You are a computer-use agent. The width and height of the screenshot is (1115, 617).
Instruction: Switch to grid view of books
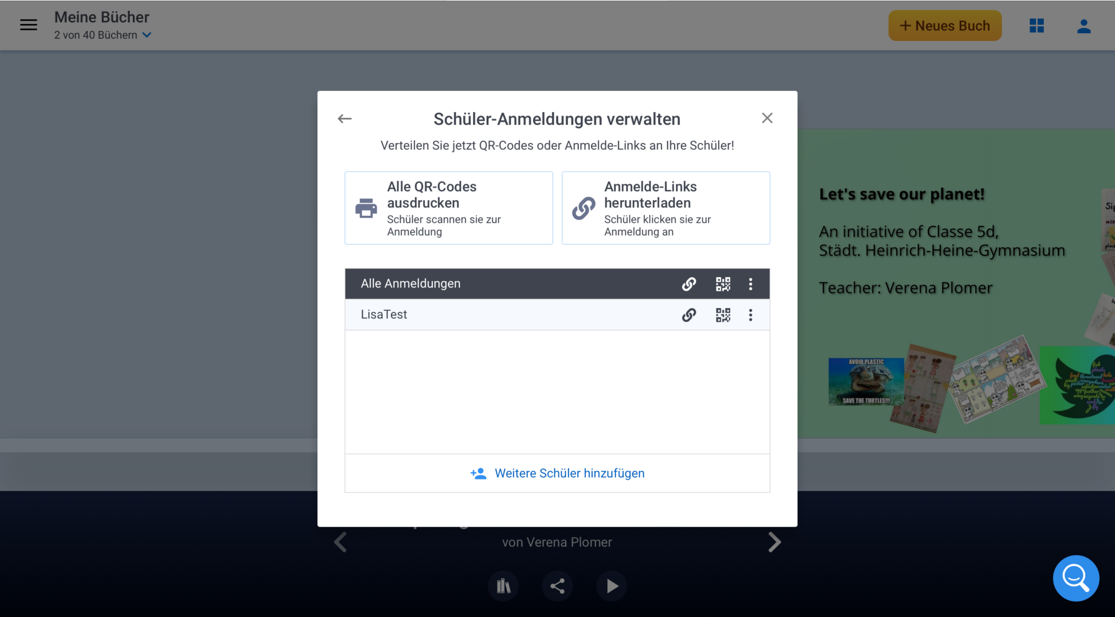[1037, 26]
